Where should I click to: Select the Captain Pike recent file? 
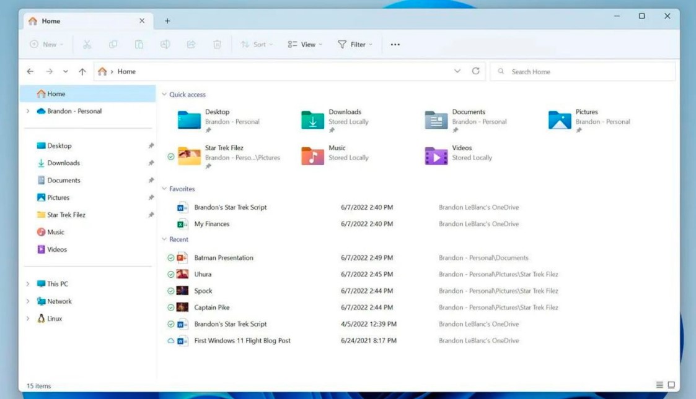[x=364, y=307]
